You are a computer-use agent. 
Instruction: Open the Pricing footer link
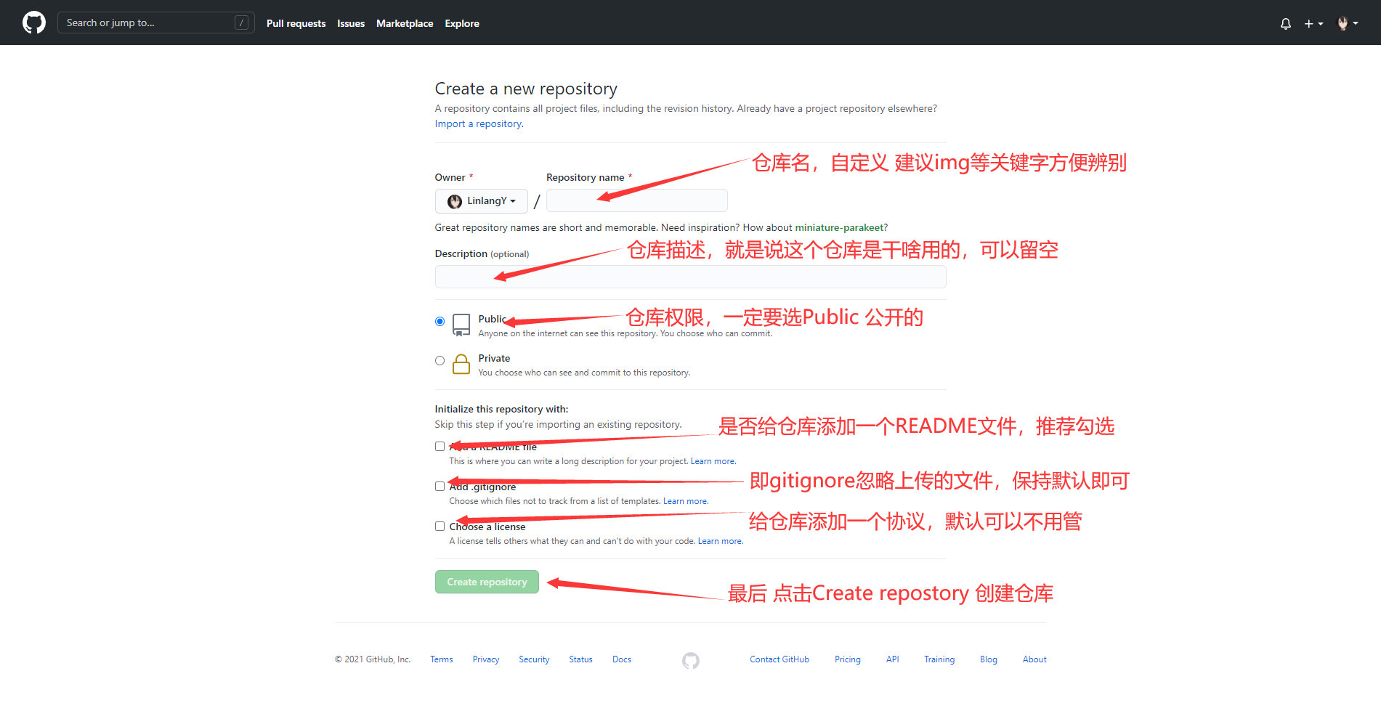coord(848,659)
